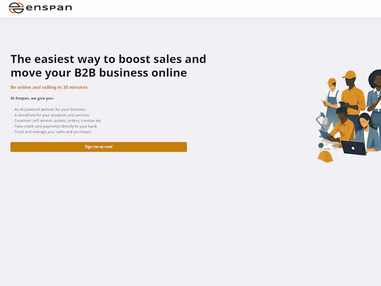Click the Be online and selling tagline
This screenshot has height=286, width=381.
coord(49,87)
